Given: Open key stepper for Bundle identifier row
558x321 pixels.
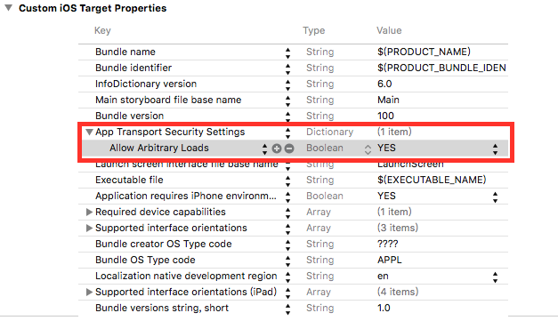Looking at the screenshot, I should tap(287, 69).
